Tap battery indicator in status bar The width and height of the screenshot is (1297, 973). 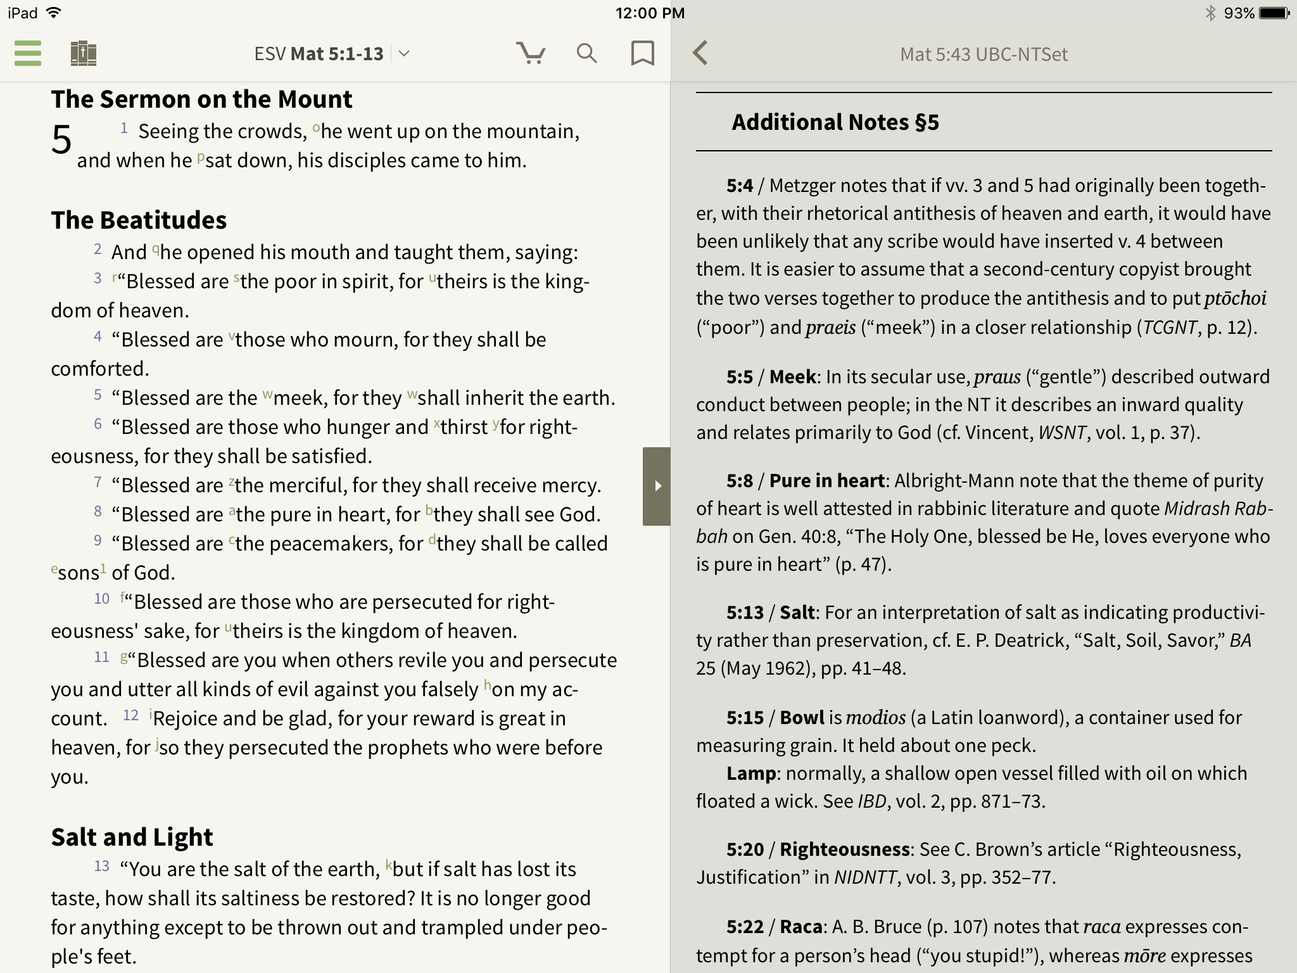click(x=1274, y=13)
